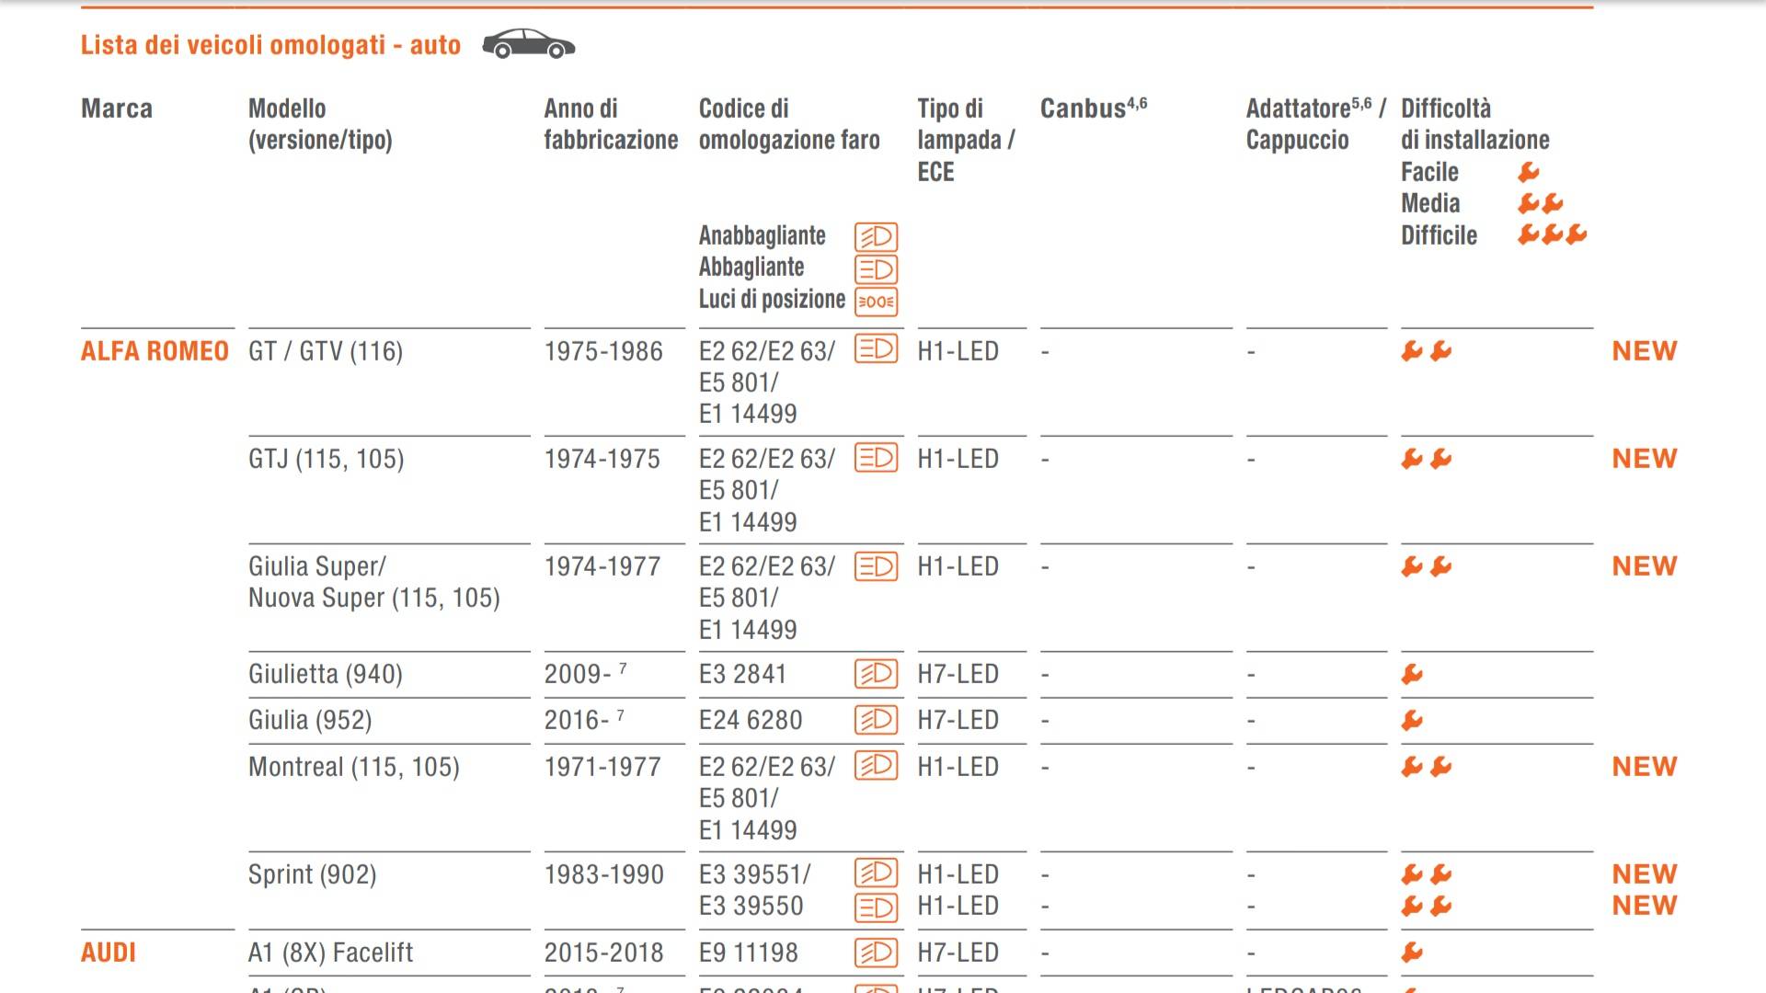Click the high-beam icon in GTJ row
The width and height of the screenshot is (1766, 993).
tap(876, 457)
